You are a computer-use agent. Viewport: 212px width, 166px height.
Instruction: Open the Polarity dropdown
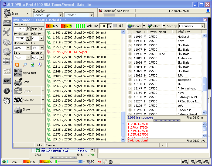click(42, 38)
